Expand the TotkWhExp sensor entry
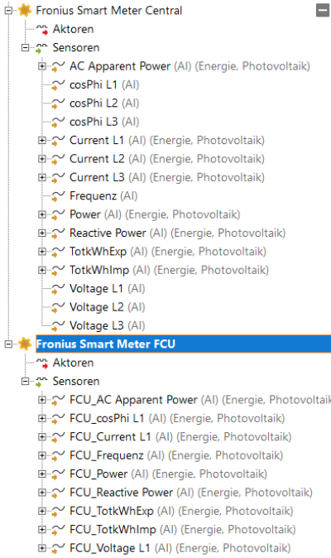Viewport: 331px width, 558px height. (x=42, y=252)
